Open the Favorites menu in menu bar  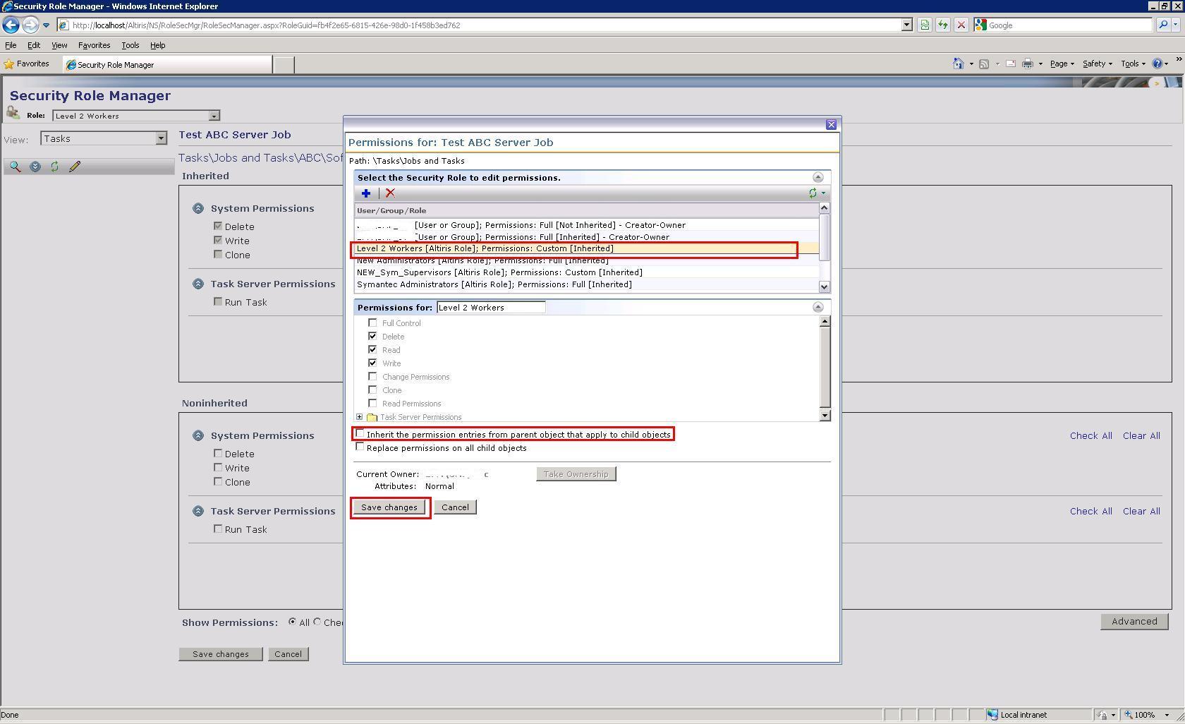click(94, 45)
